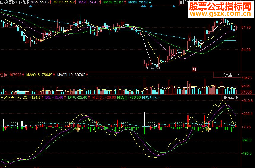Click the up arrow beside MAVOL10 value
The image size is (255, 168).
tap(87, 75)
